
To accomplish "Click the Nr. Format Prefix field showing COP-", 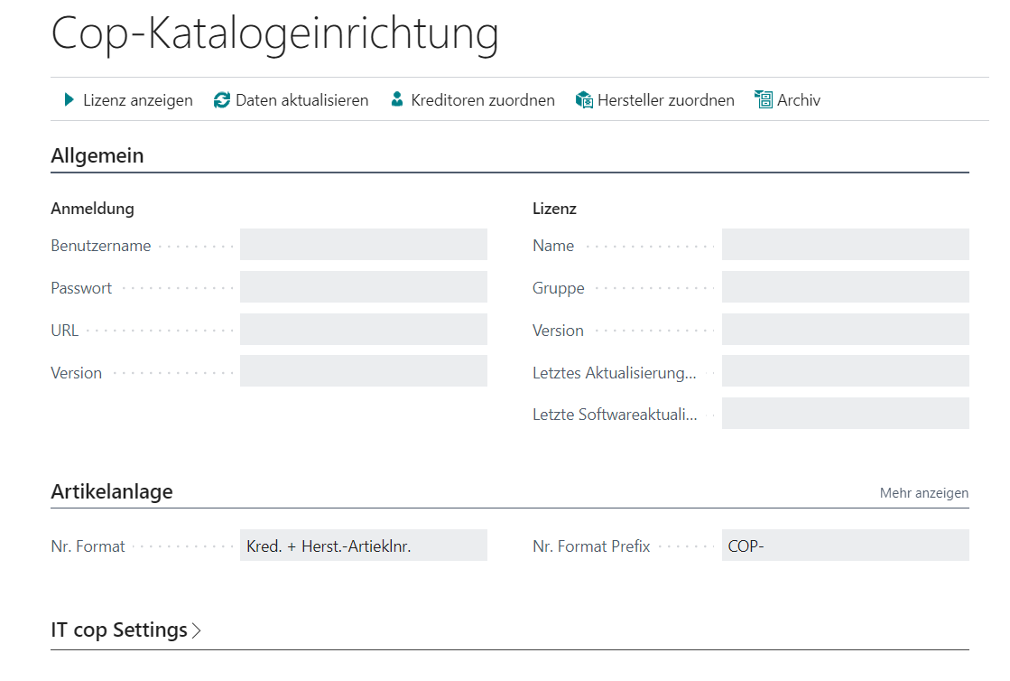I will pos(845,545).
